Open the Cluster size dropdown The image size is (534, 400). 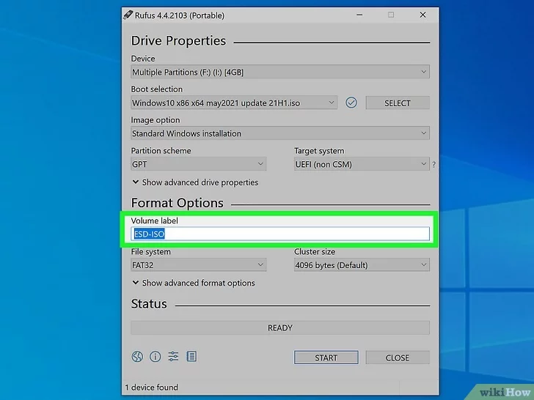(362, 264)
